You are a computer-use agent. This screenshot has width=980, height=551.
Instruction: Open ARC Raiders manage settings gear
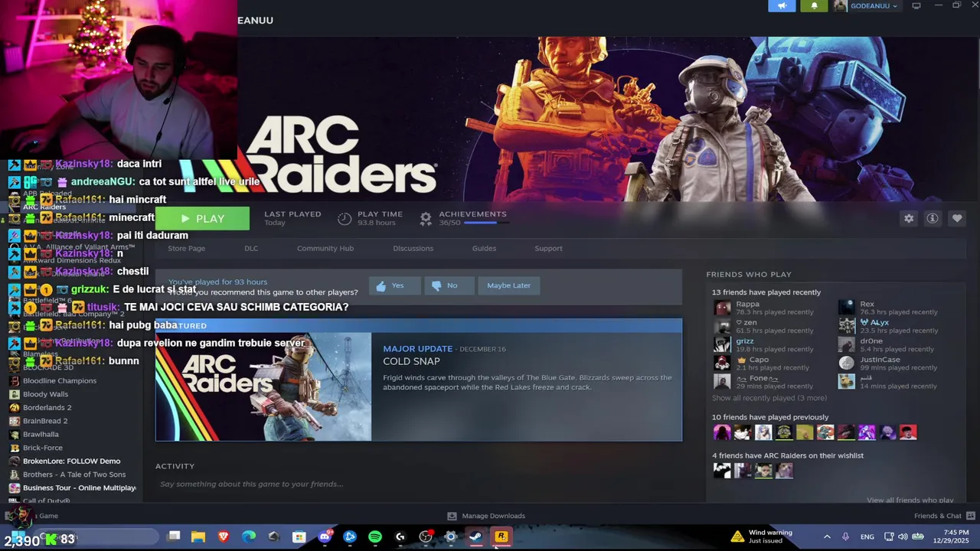click(909, 219)
